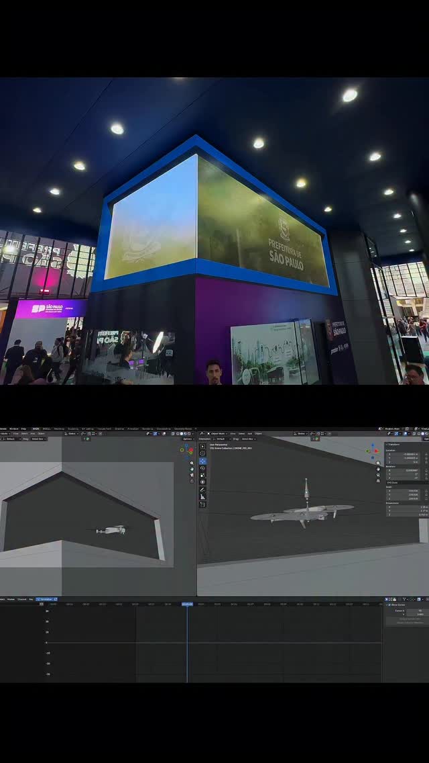The image size is (429, 763).
Task: Switch perspective/orthographic icon in left viewport
Action: click(x=192, y=481)
